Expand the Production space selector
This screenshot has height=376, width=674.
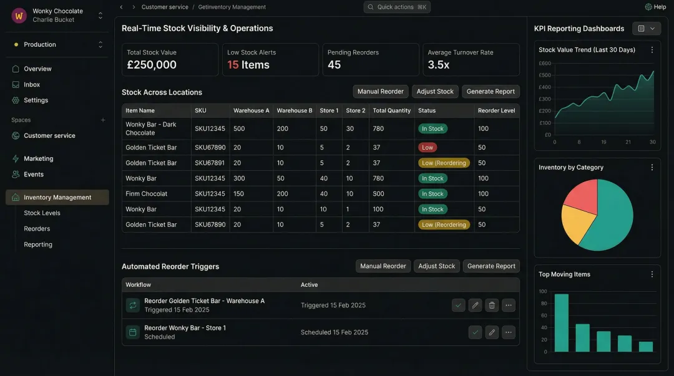coord(100,44)
